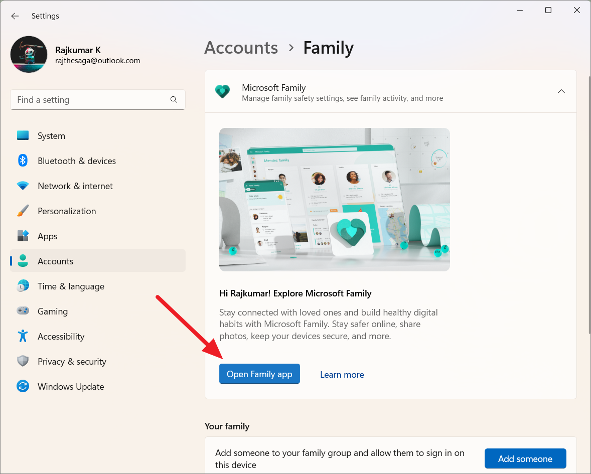Viewport: 591px width, 474px height.
Task: Select Accounts in the sidebar
Action: (x=98, y=261)
